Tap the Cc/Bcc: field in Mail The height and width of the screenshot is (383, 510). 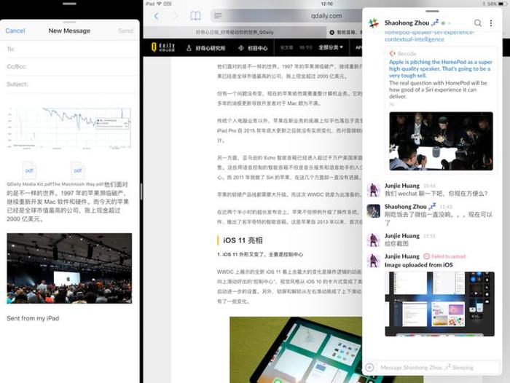coord(70,67)
